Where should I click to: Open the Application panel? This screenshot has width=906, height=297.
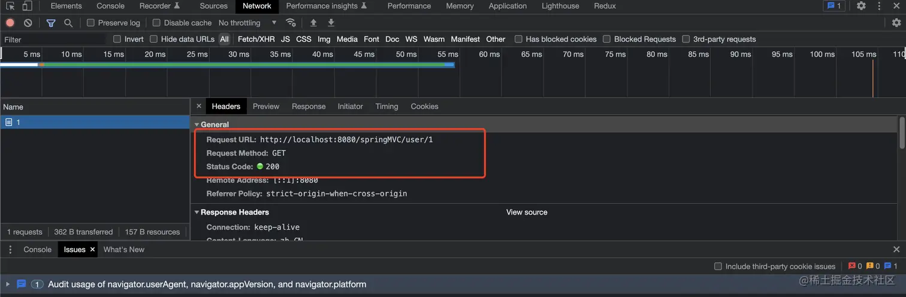[x=508, y=6]
